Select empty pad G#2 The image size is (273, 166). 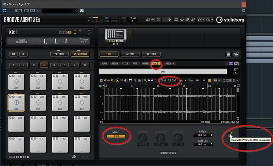coord(16,124)
